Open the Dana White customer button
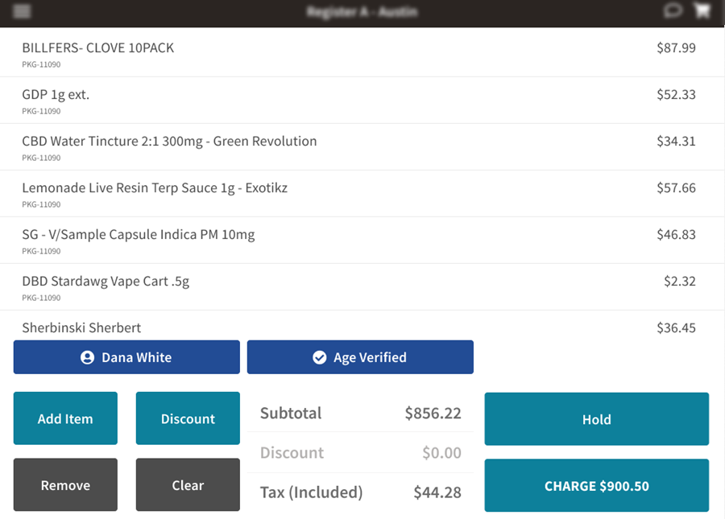725x519 pixels. pyautogui.click(x=126, y=357)
